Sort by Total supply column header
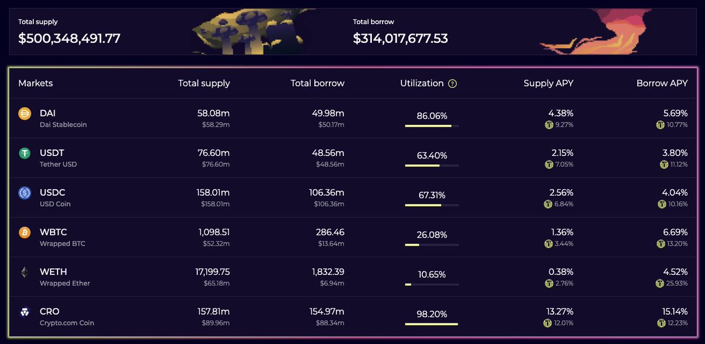 pos(204,83)
